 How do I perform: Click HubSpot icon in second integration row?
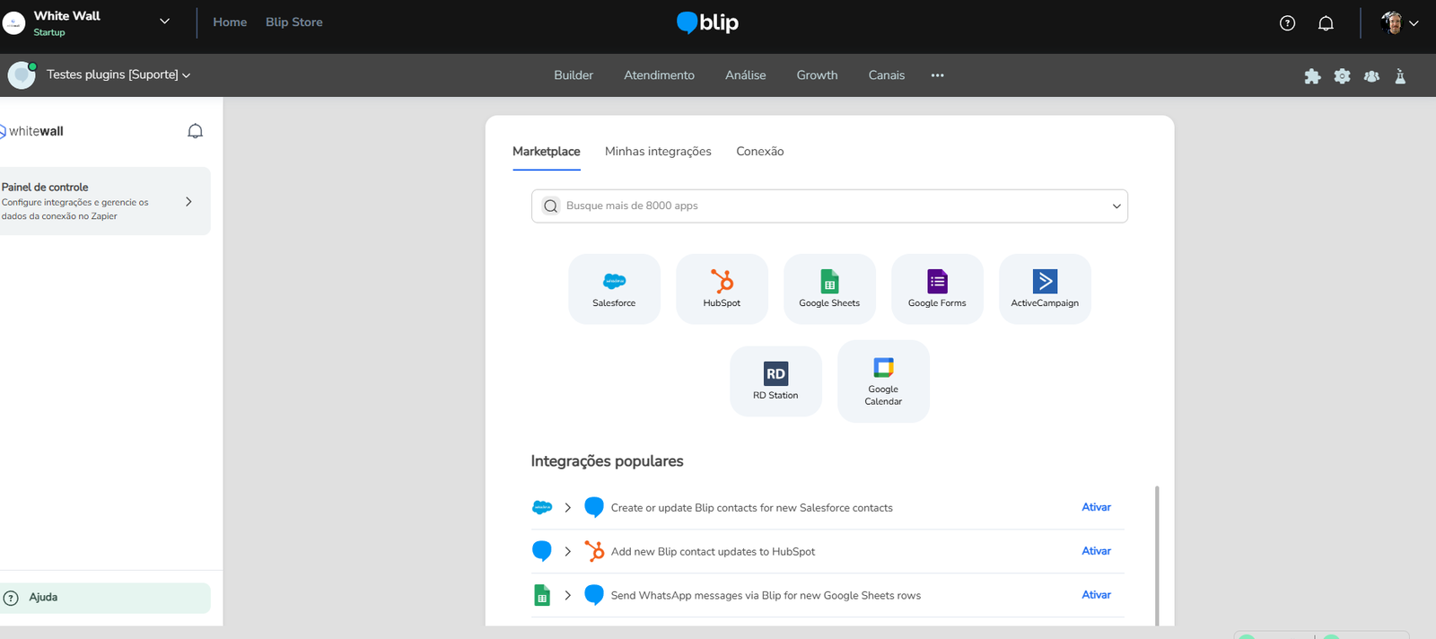[594, 551]
